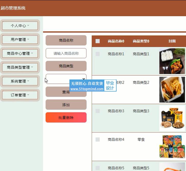
Task: Sort by 商品名称 column arrows
Action: tap(123, 41)
